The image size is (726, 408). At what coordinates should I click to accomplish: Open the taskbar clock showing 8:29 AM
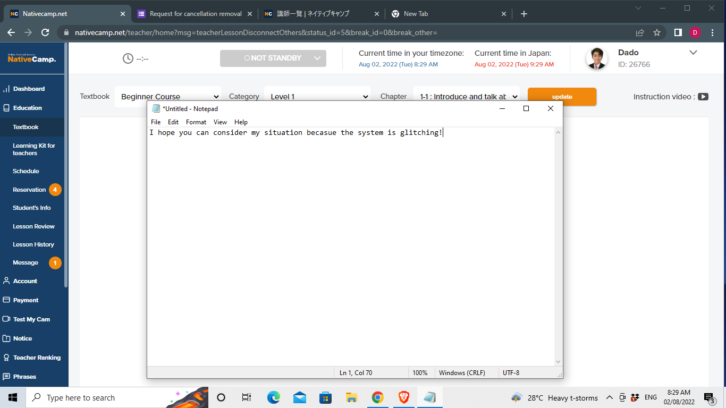680,397
